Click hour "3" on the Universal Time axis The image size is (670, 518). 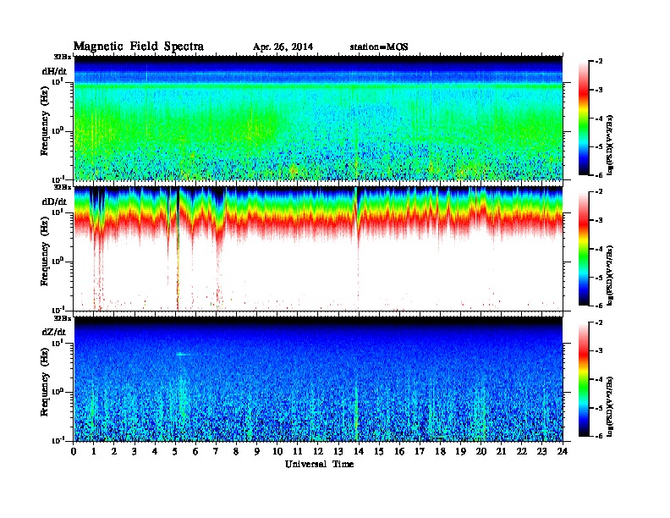pyautogui.click(x=135, y=451)
